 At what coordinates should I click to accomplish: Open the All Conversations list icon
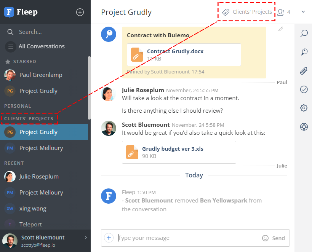click(x=11, y=47)
